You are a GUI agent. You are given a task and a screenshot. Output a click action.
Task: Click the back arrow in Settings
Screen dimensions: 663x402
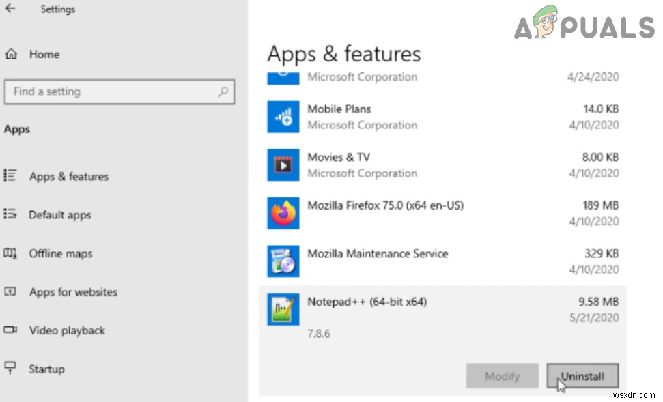(x=10, y=9)
